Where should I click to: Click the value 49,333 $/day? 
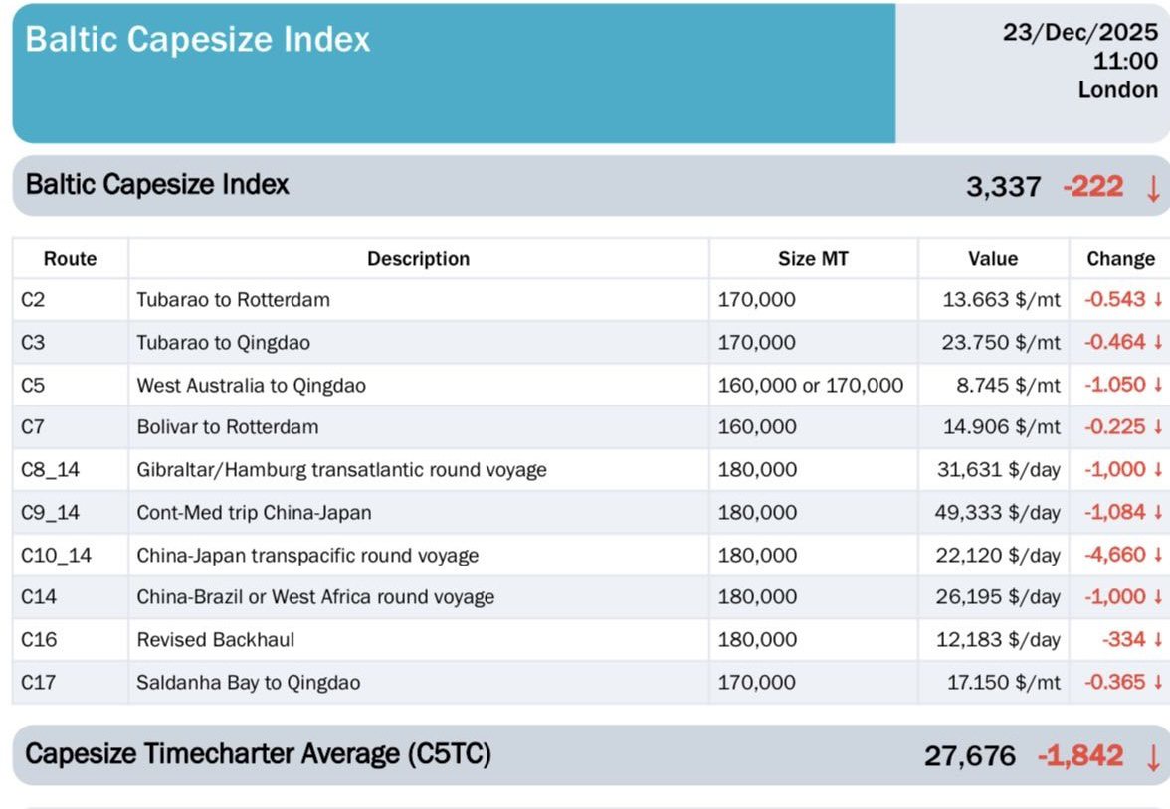click(998, 512)
